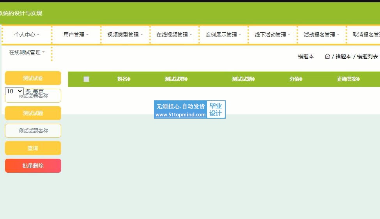The height and width of the screenshot is (219, 380).
Task: Sort by 测试试题 column sort icon
Action: [253, 79]
